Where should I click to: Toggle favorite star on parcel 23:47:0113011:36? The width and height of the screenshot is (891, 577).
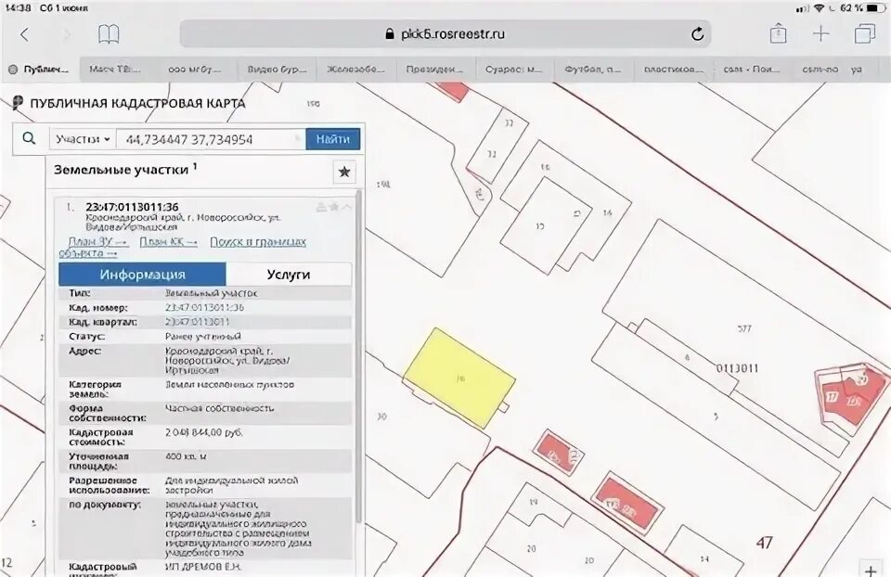[335, 207]
